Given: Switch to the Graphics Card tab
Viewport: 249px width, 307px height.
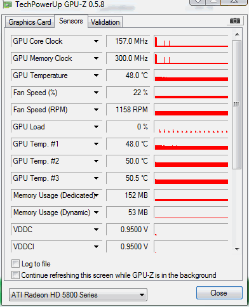Looking at the screenshot, I should (30, 22).
